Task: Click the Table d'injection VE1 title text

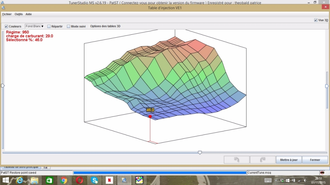Action: (x=165, y=8)
